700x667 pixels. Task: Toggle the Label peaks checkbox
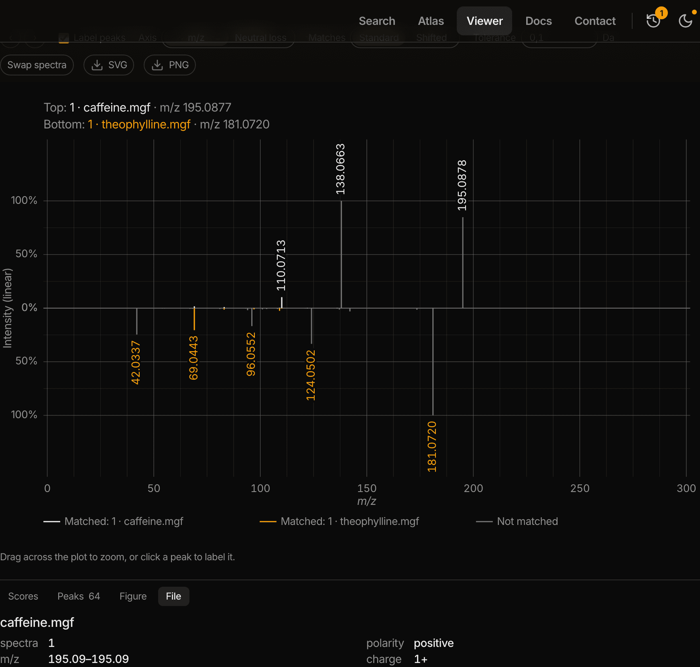click(x=64, y=38)
